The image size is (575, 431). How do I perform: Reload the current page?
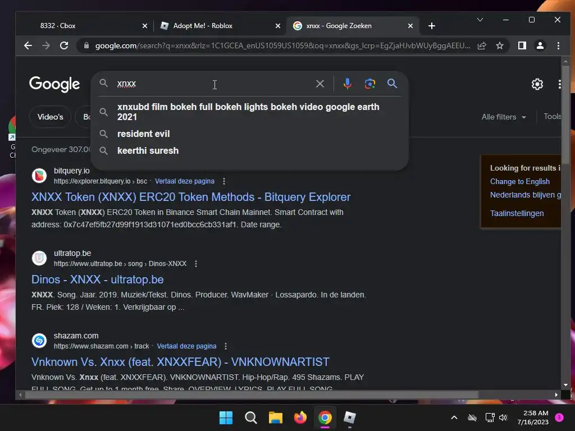tap(64, 45)
